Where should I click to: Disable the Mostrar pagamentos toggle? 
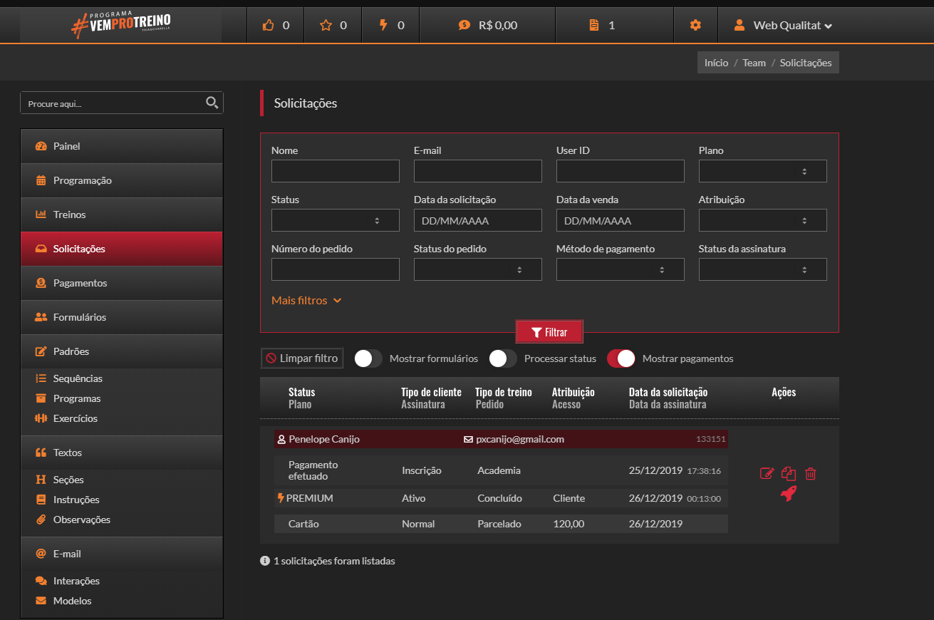[621, 358]
